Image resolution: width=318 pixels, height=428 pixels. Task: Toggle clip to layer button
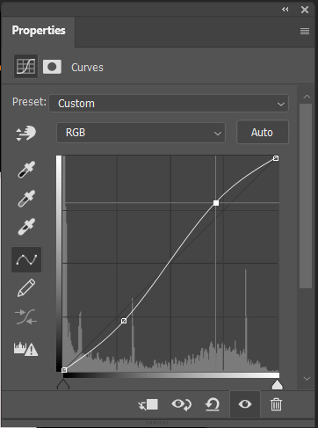[x=148, y=404]
